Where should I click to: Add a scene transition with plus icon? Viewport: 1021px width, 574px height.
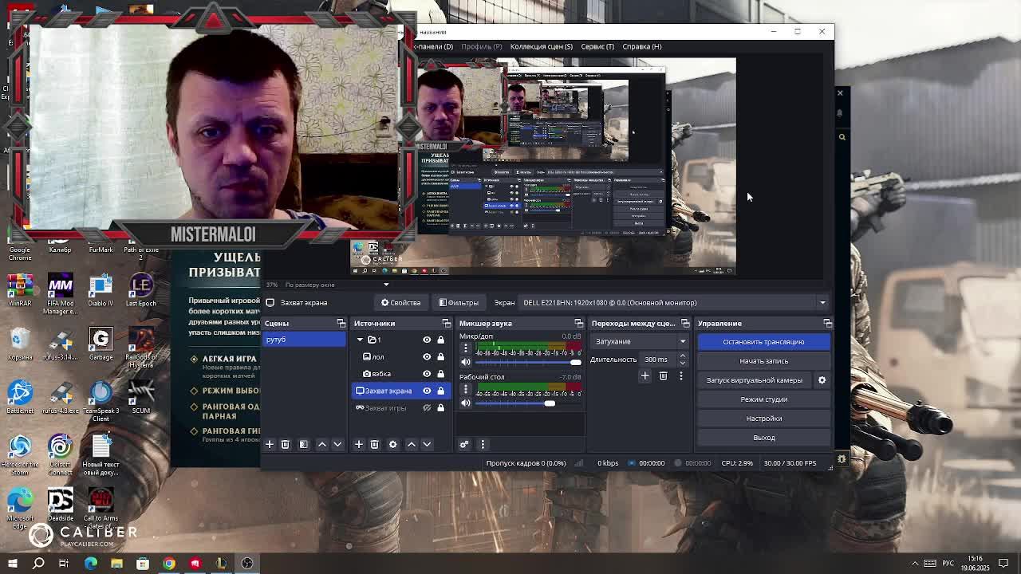645,375
